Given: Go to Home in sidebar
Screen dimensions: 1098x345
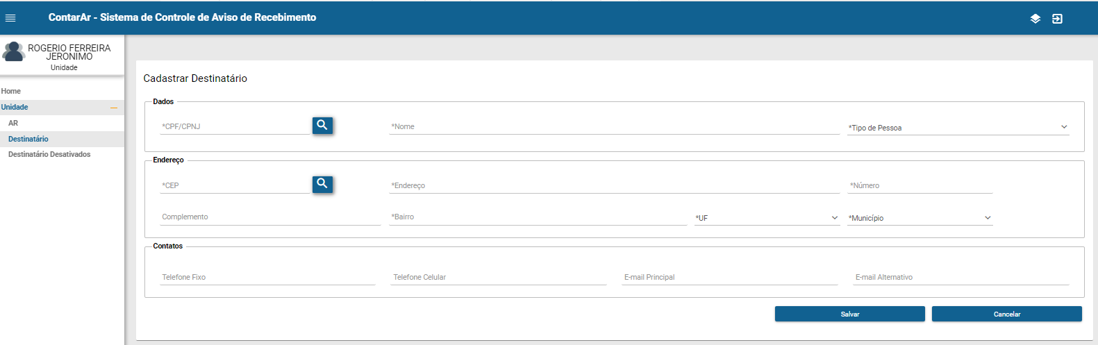Looking at the screenshot, I should point(11,91).
